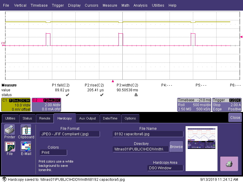
Task: Click the large print hardcopy button
Action: click(x=229, y=164)
